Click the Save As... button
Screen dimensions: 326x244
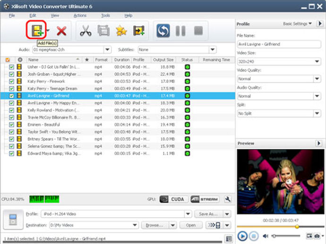[x=208, y=214]
